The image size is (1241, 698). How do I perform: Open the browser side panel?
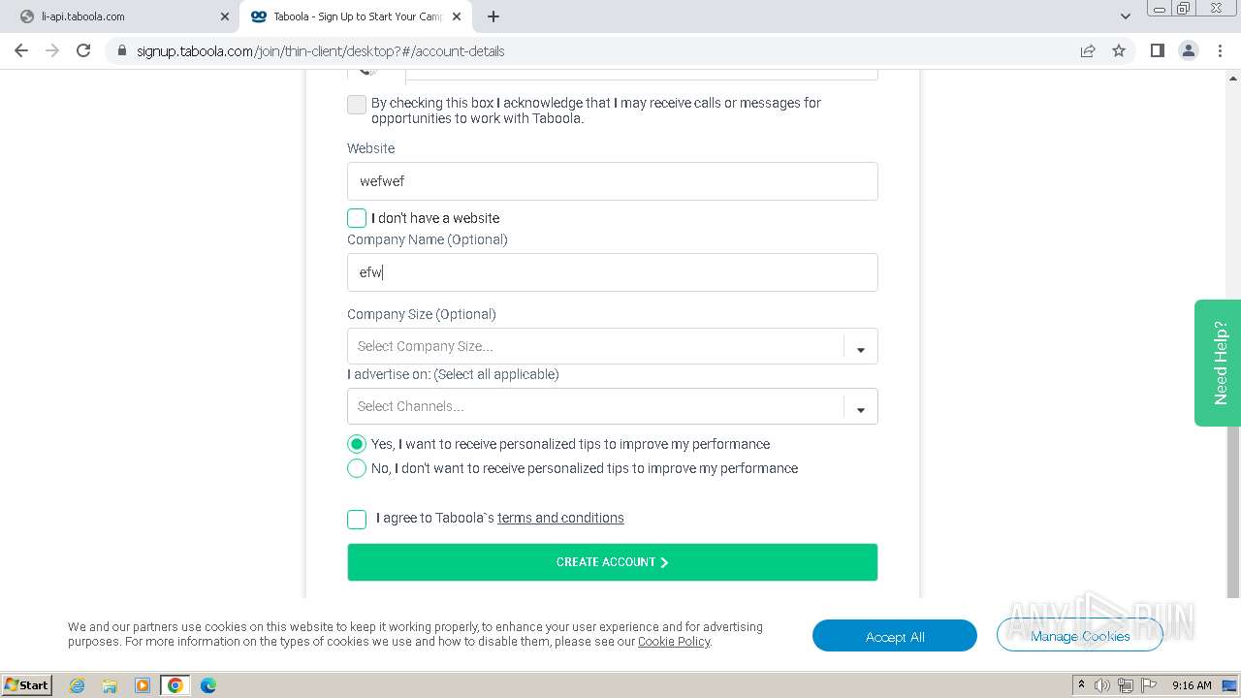coord(1157,50)
